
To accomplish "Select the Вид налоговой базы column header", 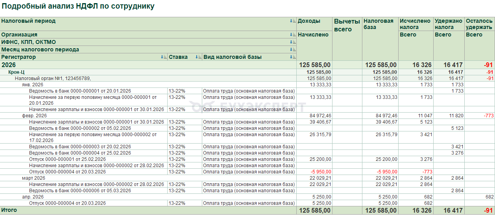I will (x=249, y=57).
